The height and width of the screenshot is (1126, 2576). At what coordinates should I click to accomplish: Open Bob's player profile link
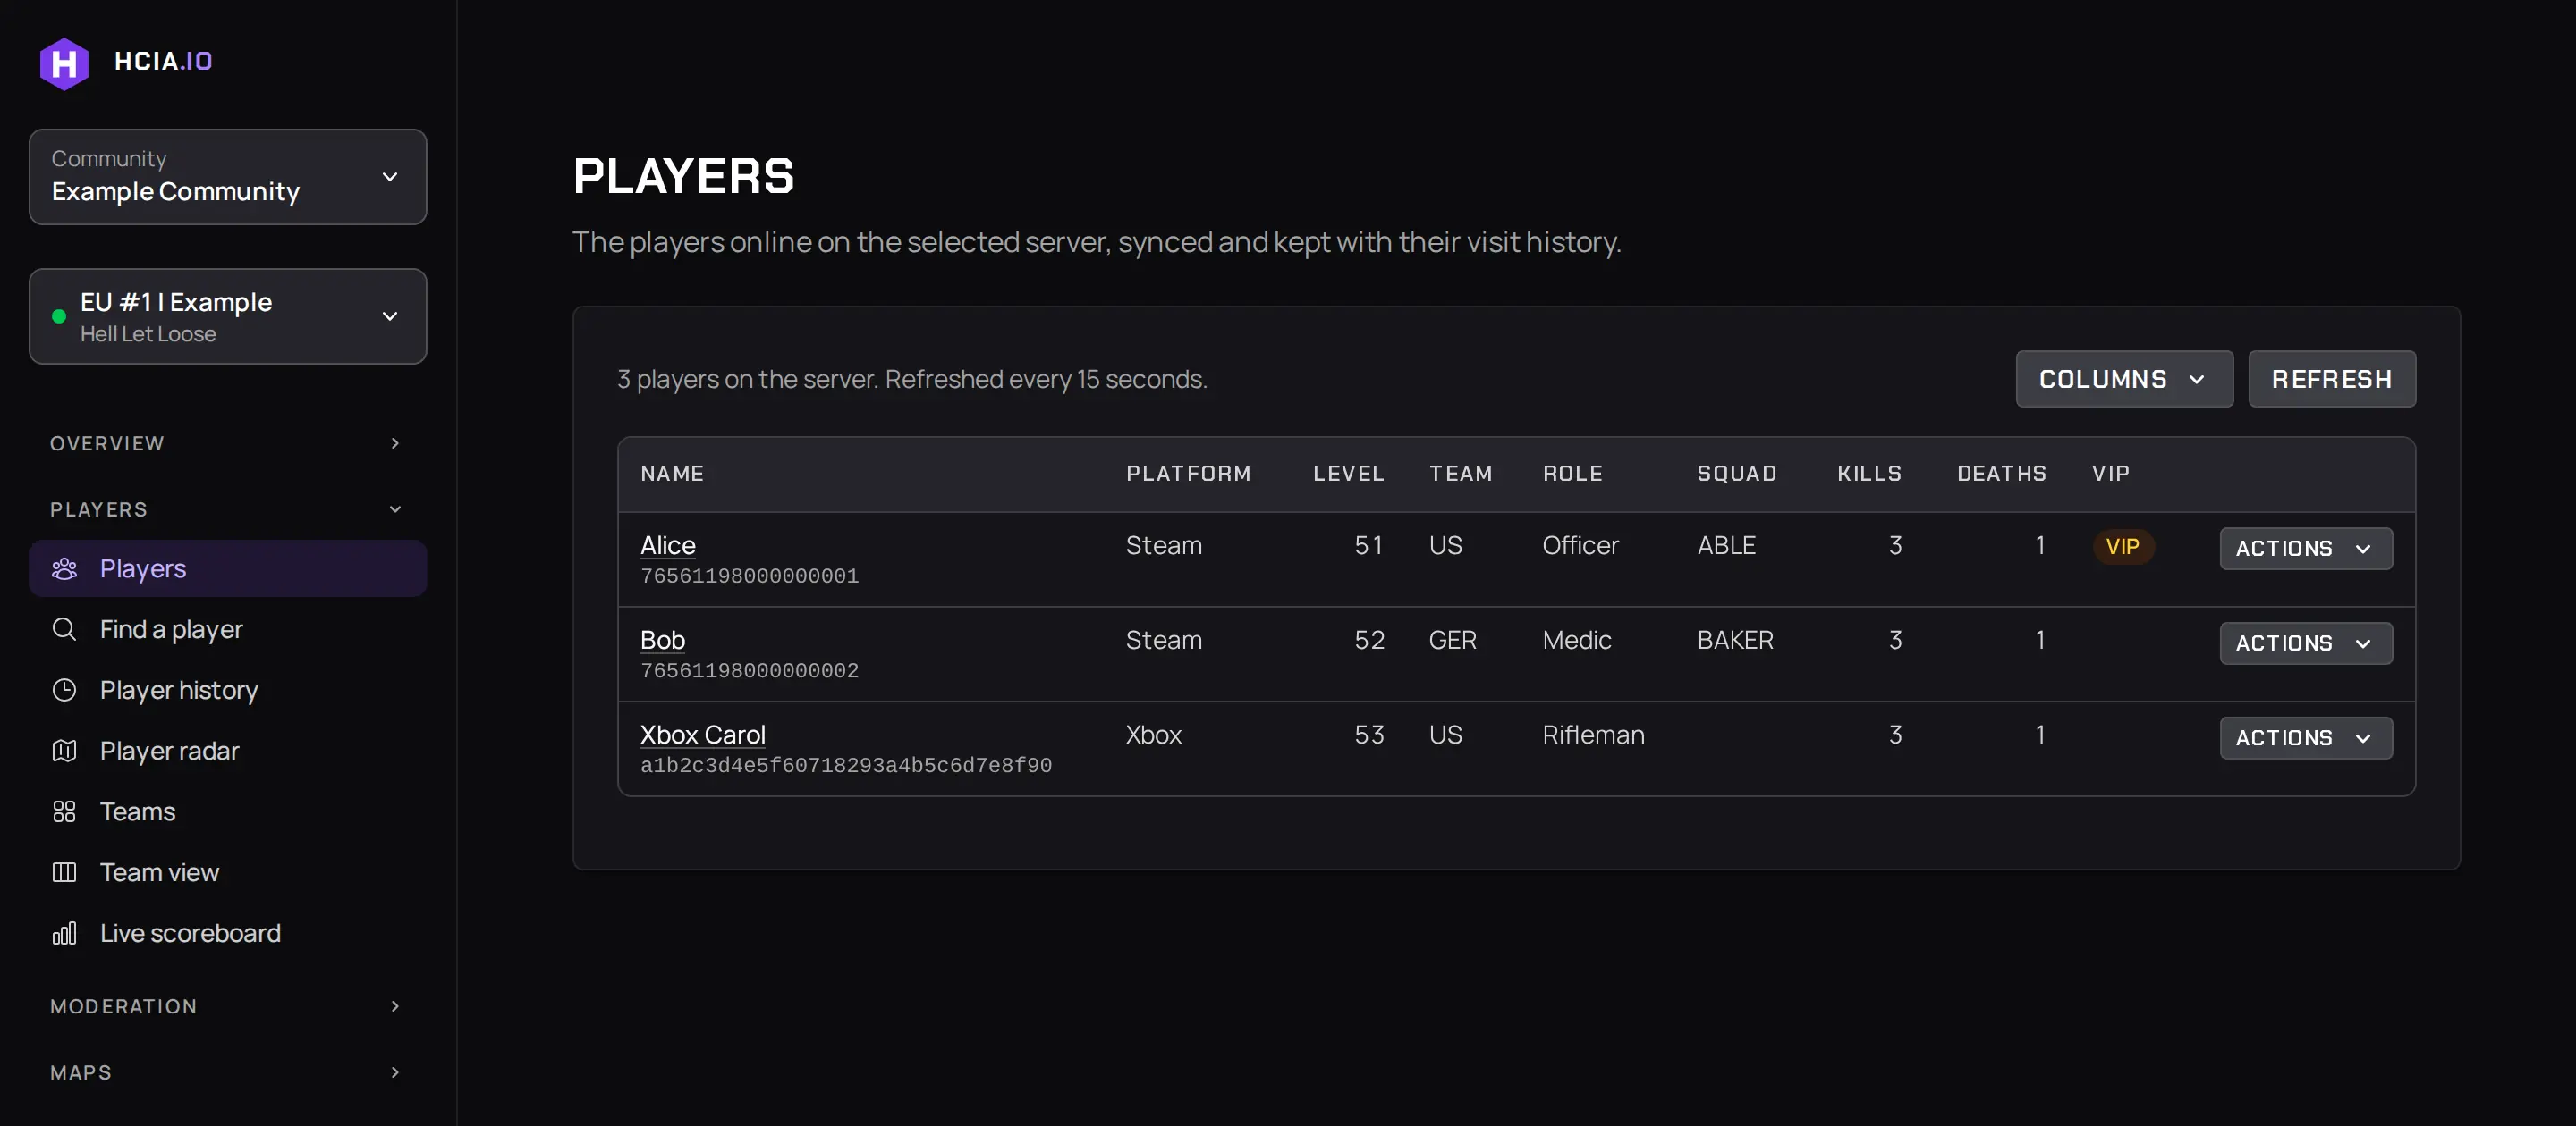662,641
